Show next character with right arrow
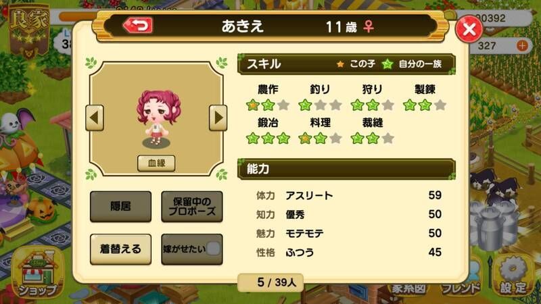541x304 pixels. pos(218,118)
